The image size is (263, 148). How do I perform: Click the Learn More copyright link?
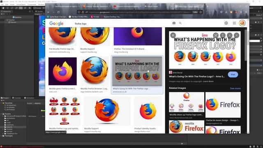[x=208, y=81]
